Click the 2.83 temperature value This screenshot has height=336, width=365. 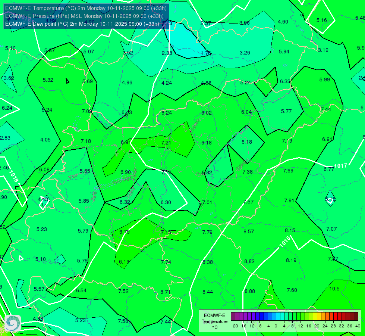5,138
